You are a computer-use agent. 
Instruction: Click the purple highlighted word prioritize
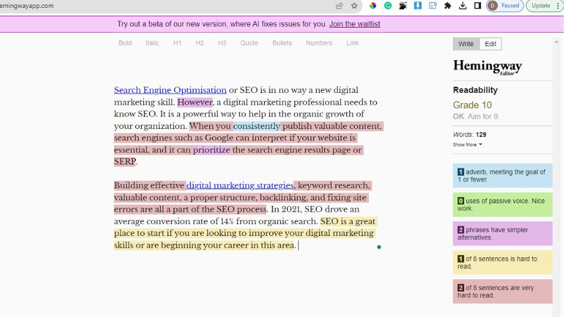[211, 150]
